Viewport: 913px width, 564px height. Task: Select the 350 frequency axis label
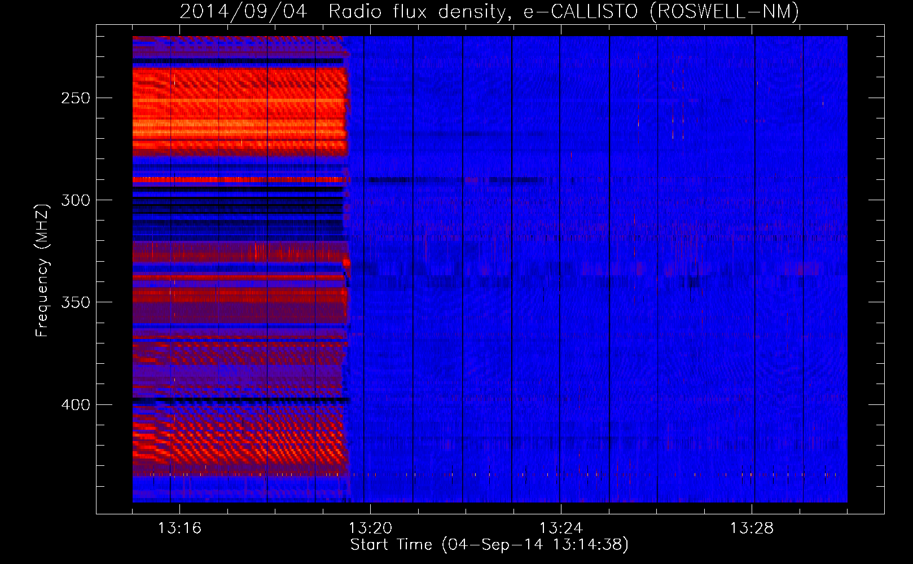coord(76,302)
